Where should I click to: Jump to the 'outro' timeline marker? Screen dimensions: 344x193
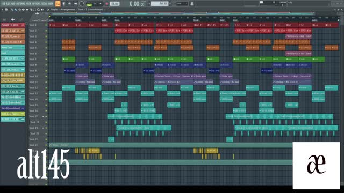(x=314, y=20)
